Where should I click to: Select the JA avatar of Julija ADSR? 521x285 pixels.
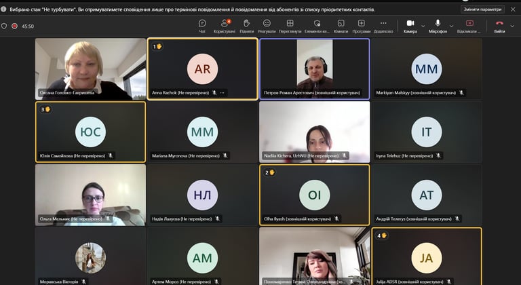tap(426, 258)
